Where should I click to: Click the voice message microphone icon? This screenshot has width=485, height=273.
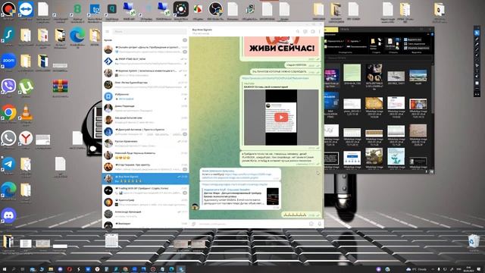pos(320,224)
